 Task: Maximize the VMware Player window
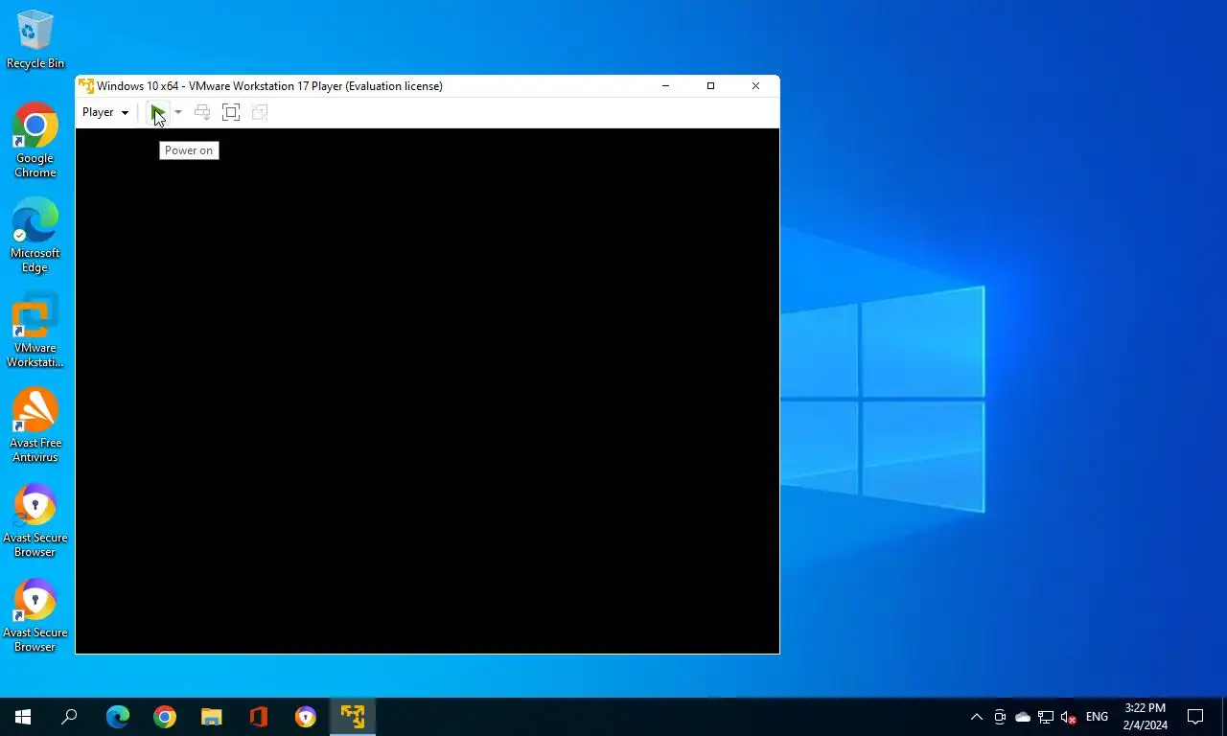[x=710, y=86]
